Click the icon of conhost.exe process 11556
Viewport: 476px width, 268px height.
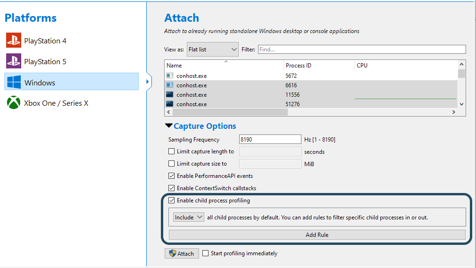tap(170, 95)
